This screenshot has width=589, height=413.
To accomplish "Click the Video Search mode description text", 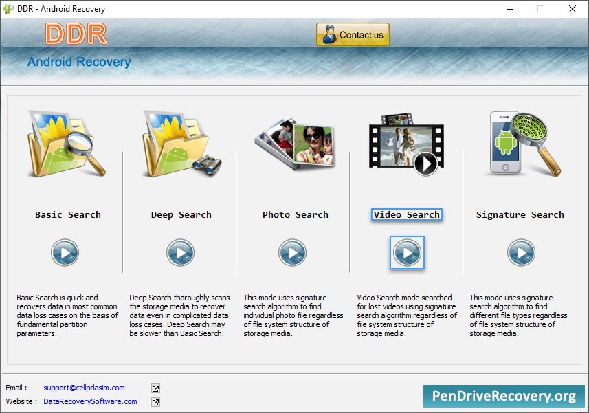I will click(x=407, y=315).
